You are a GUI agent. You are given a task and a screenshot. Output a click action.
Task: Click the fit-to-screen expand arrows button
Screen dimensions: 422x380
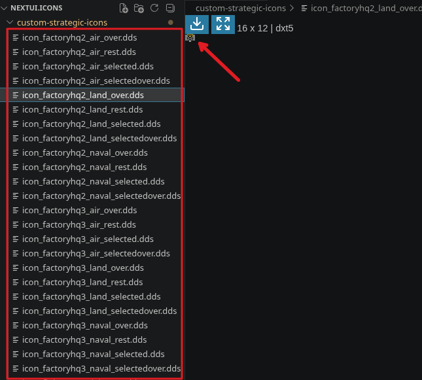223,24
